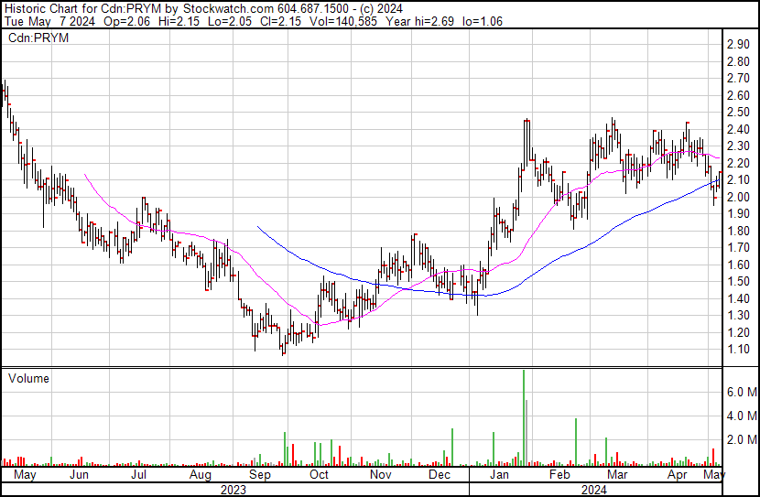The height and width of the screenshot is (497, 760).
Task: Pick the Mar month marker
Action: click(x=618, y=476)
